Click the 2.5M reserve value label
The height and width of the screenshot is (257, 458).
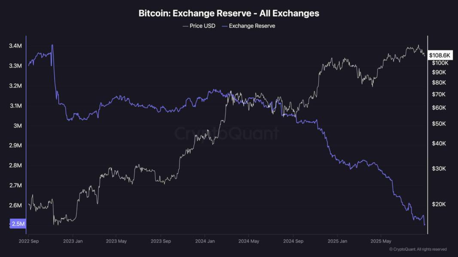pos(18,224)
